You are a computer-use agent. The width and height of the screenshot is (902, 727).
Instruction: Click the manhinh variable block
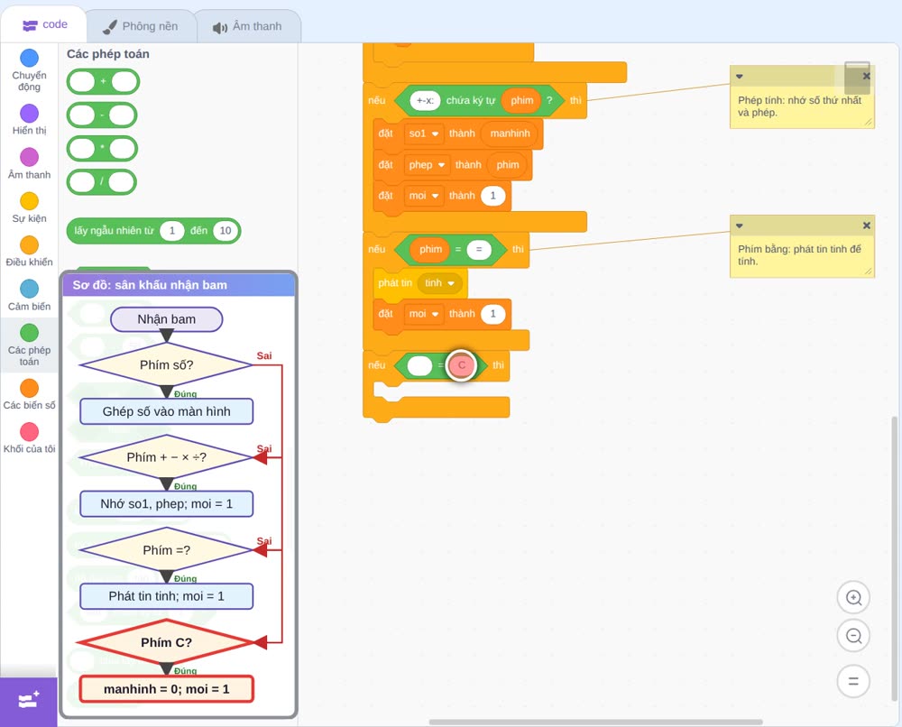point(510,133)
